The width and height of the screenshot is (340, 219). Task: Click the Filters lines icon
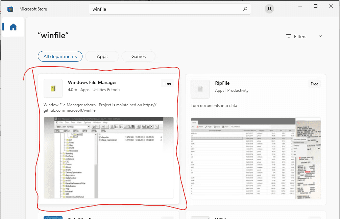[289, 36]
